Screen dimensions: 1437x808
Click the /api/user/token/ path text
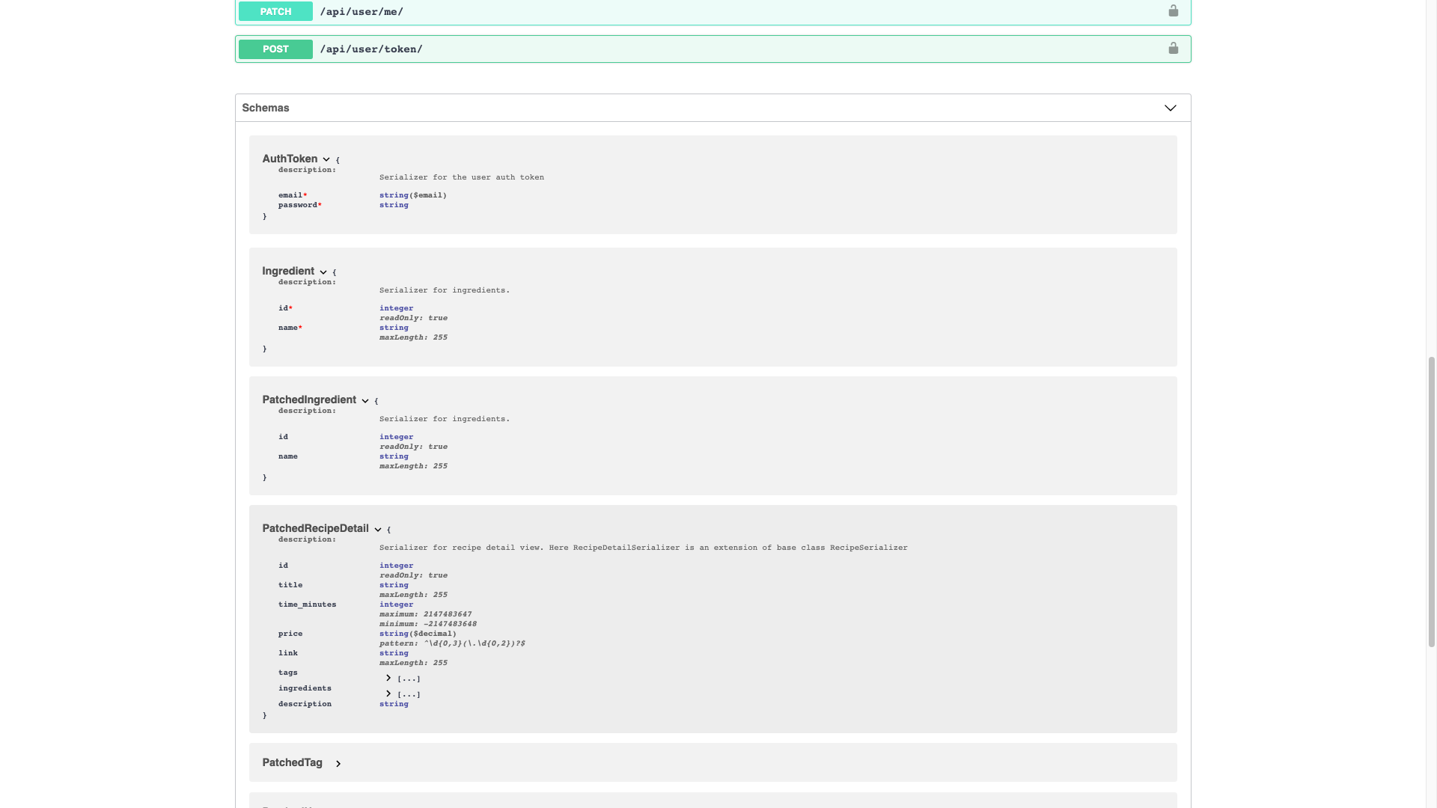[x=372, y=49]
